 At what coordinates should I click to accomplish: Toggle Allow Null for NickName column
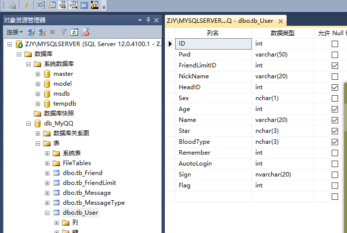[x=335, y=76]
